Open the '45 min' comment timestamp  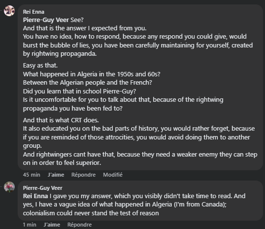tap(31, 175)
